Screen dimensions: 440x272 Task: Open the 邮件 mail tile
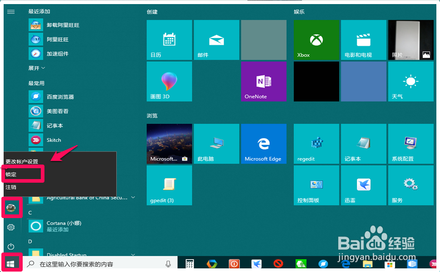pos(216,40)
